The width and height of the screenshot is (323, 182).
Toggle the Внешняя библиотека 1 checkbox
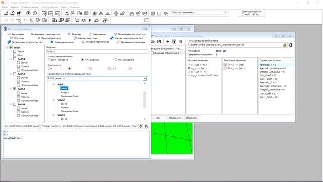point(152,53)
